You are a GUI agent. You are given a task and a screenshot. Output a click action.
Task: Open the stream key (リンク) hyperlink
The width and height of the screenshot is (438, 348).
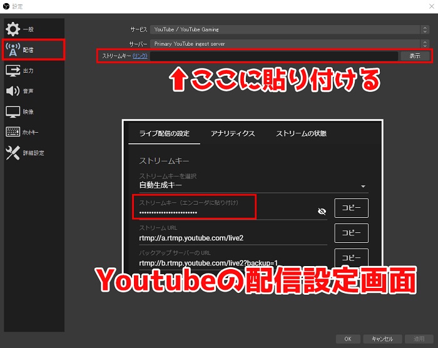[140, 56]
